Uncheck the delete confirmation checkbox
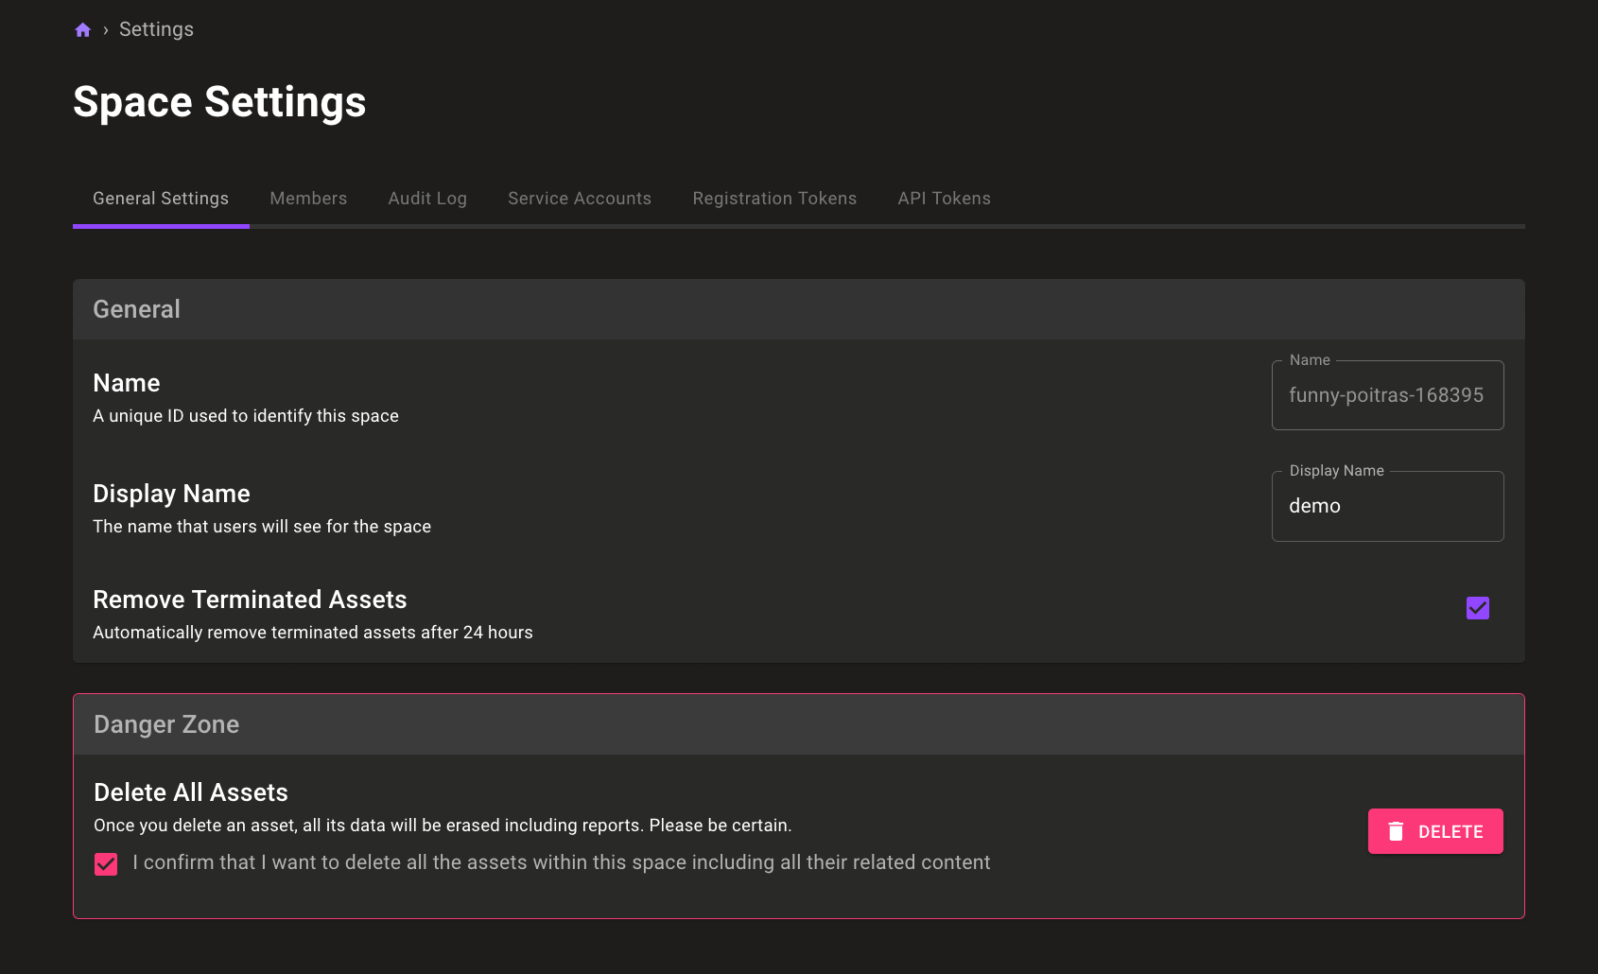Screen dimensions: 1598x974 click(106, 864)
